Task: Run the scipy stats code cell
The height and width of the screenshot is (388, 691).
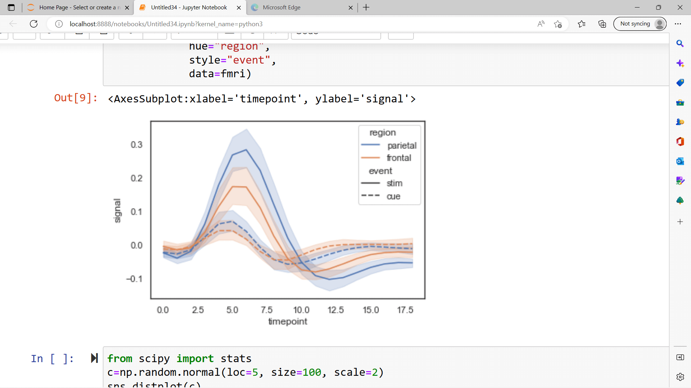Action: click(95, 358)
